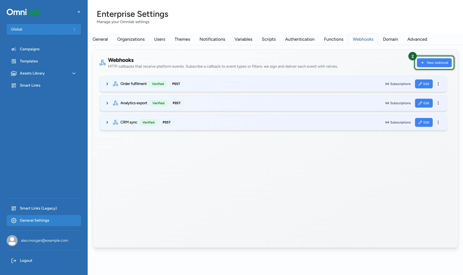Open the Global organization dropdown
The width and height of the screenshot is (463, 275).
pos(44,29)
